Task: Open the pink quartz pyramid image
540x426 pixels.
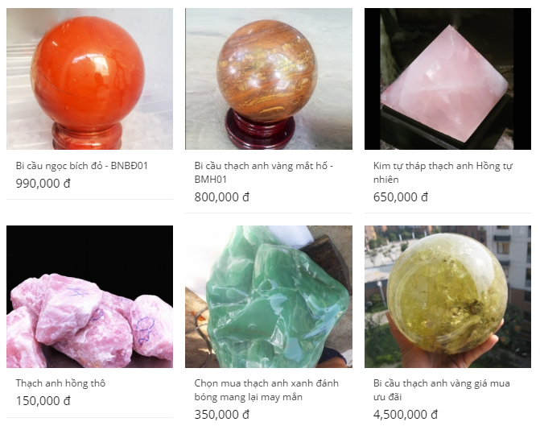Action: click(x=447, y=79)
